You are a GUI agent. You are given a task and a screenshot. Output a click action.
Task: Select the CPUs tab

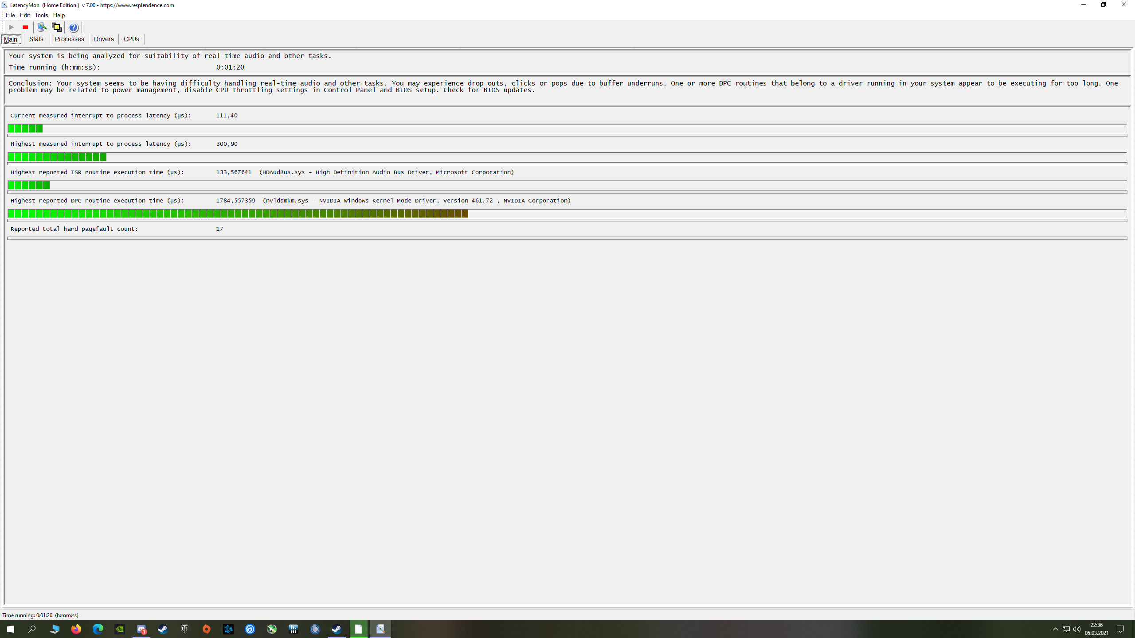click(131, 39)
